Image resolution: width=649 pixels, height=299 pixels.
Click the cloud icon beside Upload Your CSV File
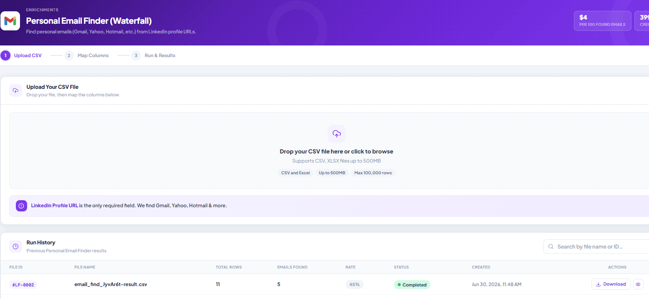click(x=15, y=90)
